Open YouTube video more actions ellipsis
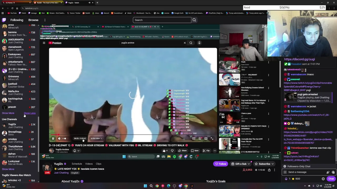Viewport: 337px width, 189px height. coord(215,151)
